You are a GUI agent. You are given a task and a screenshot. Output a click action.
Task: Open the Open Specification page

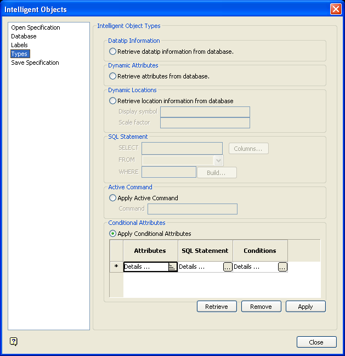pos(36,27)
